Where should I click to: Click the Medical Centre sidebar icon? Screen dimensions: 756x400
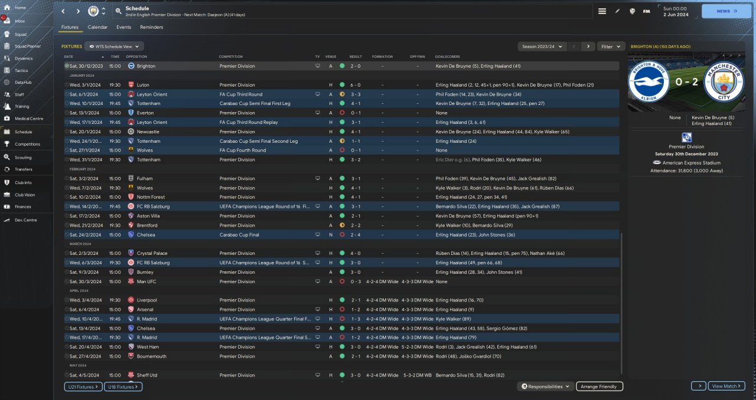7,119
